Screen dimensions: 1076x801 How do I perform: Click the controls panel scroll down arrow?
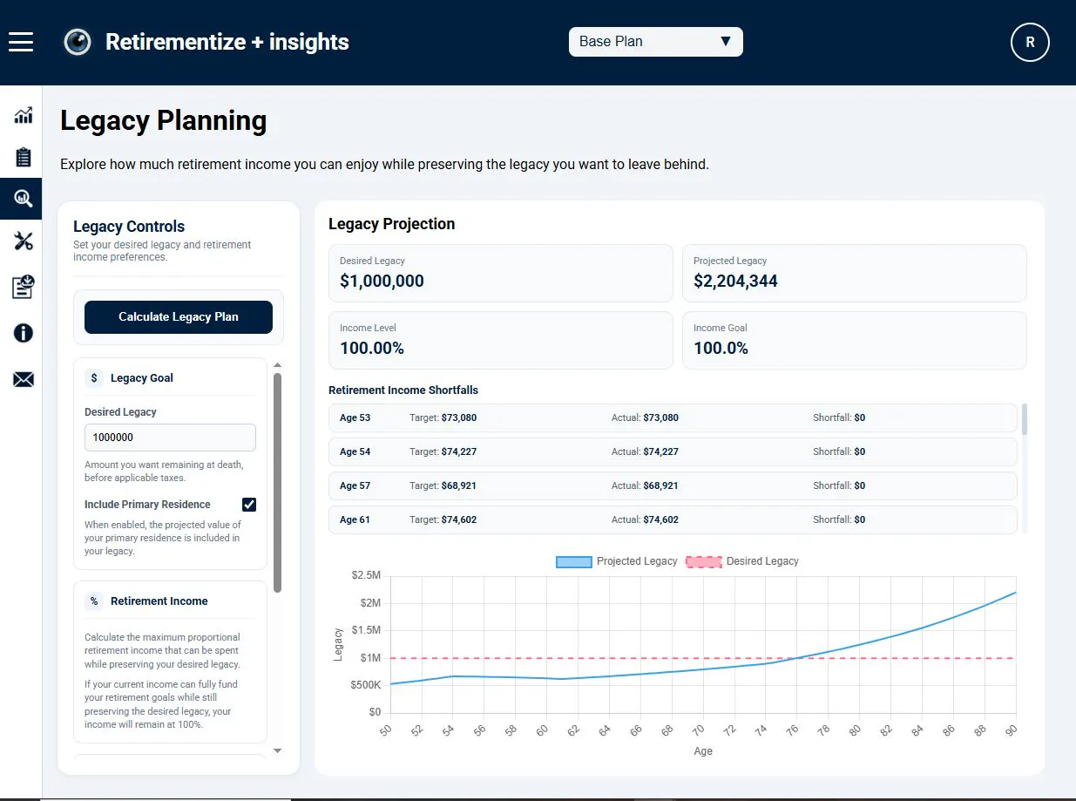pos(278,750)
